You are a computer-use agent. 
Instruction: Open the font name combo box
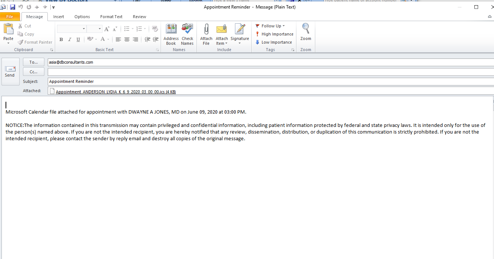(72, 28)
